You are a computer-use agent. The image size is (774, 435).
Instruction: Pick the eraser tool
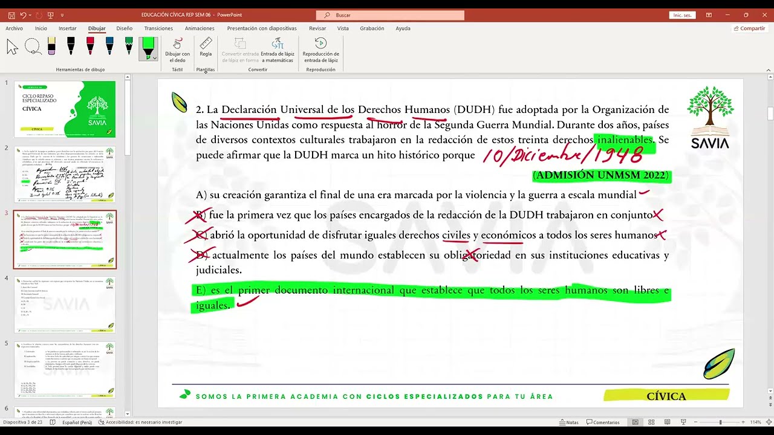click(51, 47)
